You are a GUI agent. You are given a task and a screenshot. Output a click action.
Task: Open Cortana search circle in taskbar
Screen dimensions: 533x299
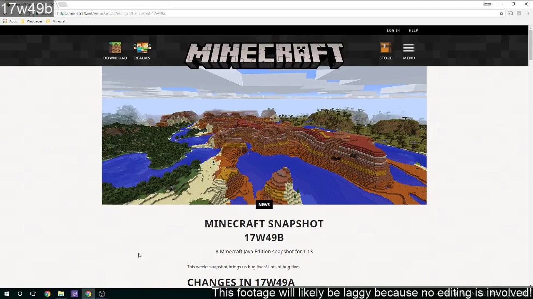pos(20,294)
